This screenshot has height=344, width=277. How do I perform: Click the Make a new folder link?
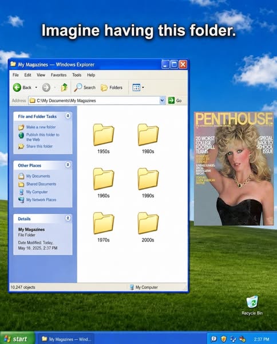click(41, 127)
